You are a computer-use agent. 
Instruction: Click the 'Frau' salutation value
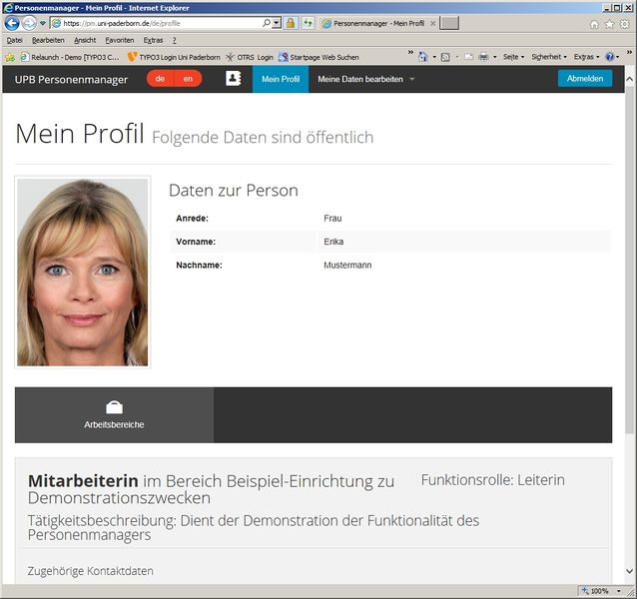pyautogui.click(x=332, y=219)
